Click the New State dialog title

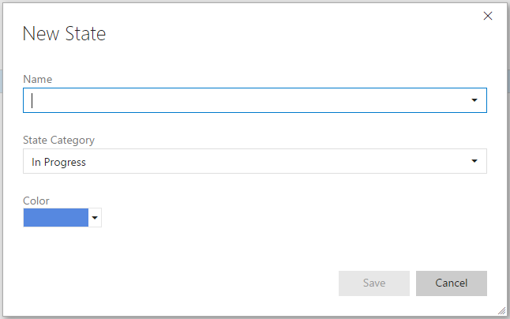point(65,34)
